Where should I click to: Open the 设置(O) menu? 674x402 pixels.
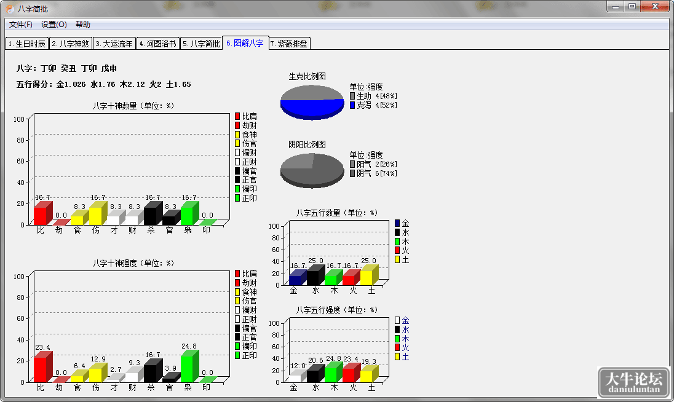pyautogui.click(x=54, y=25)
